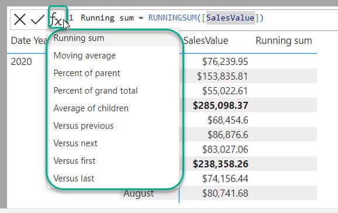
Task: Cancel the formula with the X icon
Action: (x=20, y=19)
